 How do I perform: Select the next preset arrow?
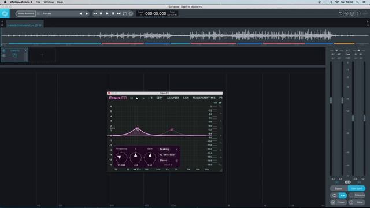tap(87, 14)
